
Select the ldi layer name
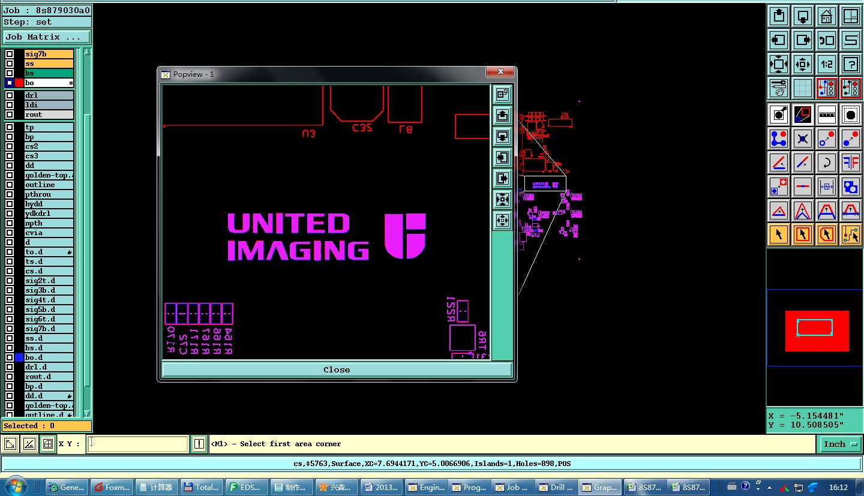49,105
